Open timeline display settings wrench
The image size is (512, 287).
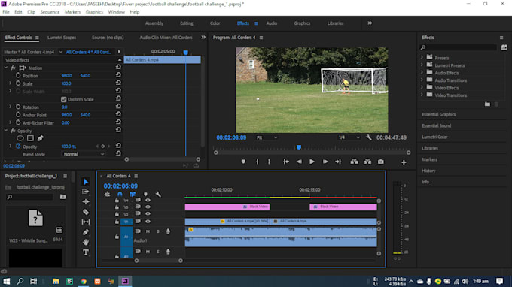coord(158,194)
